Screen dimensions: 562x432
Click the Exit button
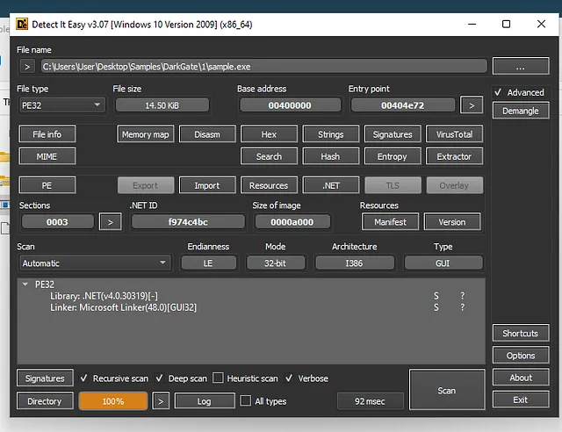pyautogui.click(x=521, y=400)
